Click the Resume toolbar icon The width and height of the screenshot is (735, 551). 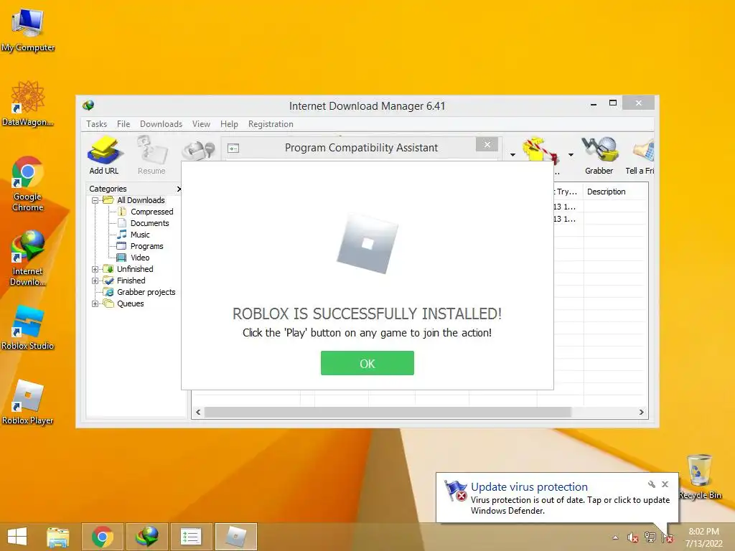click(151, 156)
